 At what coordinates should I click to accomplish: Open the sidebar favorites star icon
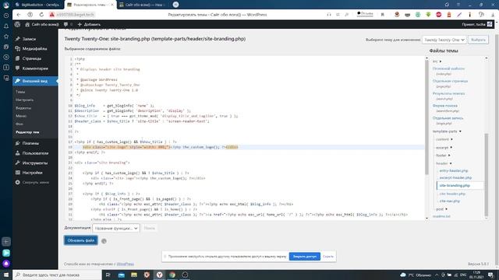coord(6,37)
